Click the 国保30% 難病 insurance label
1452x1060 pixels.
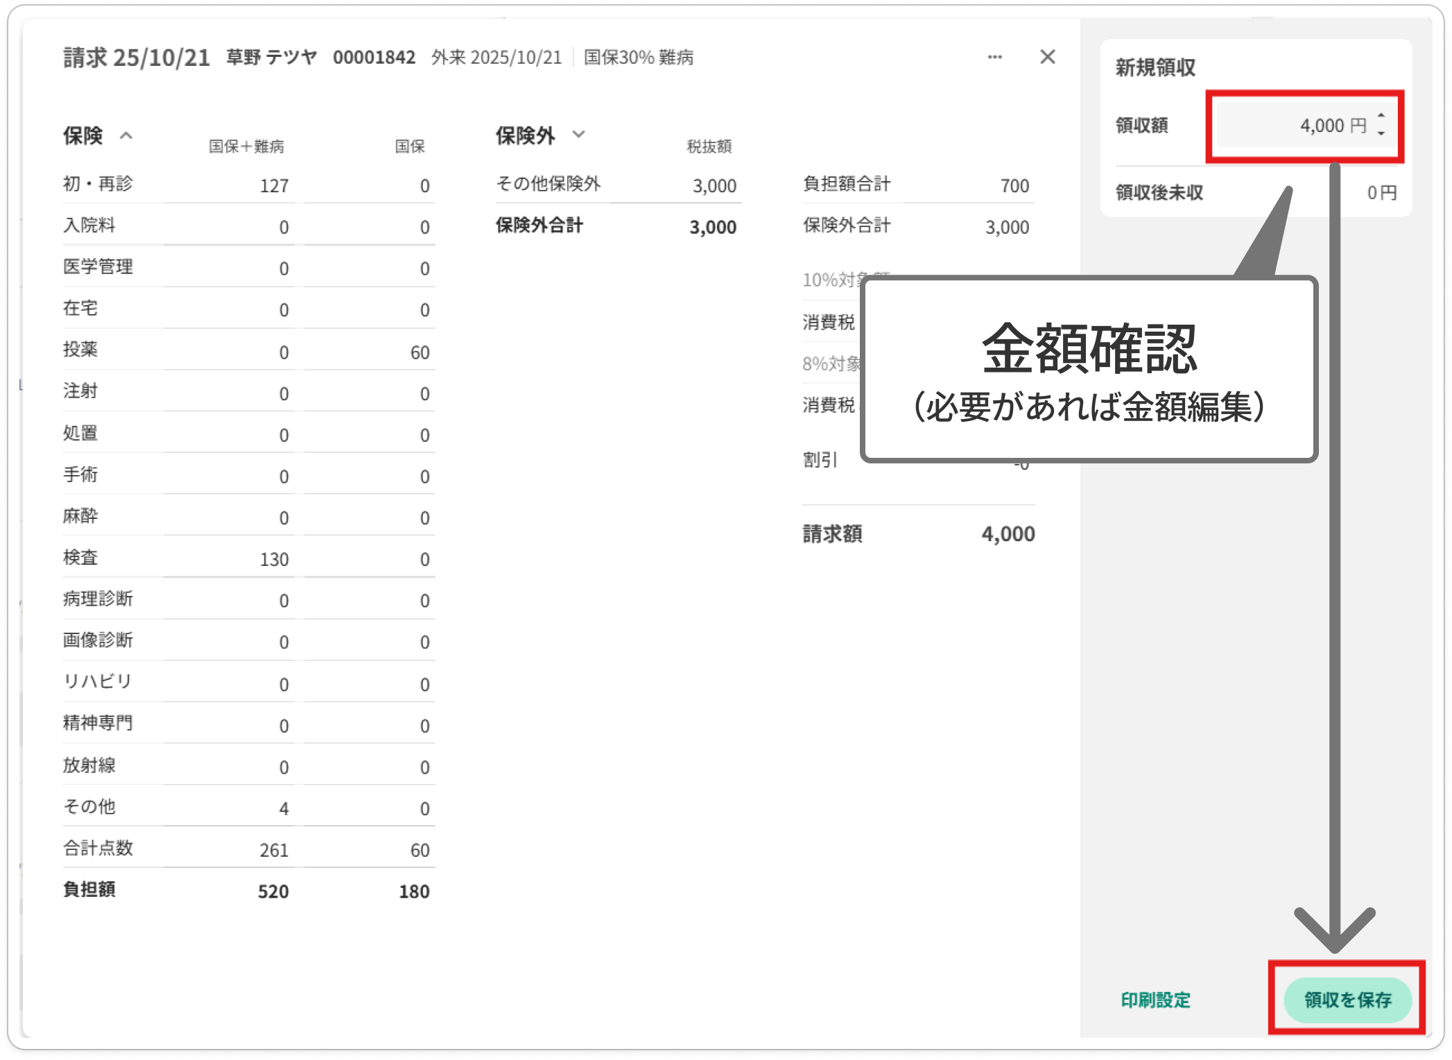pos(639,57)
